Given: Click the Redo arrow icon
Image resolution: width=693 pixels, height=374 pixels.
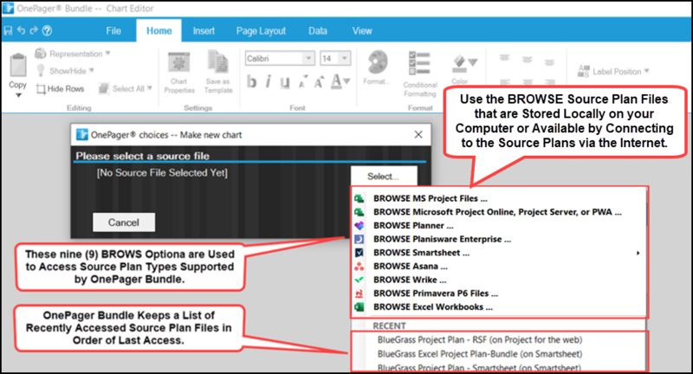Looking at the screenshot, I should coord(34,30).
